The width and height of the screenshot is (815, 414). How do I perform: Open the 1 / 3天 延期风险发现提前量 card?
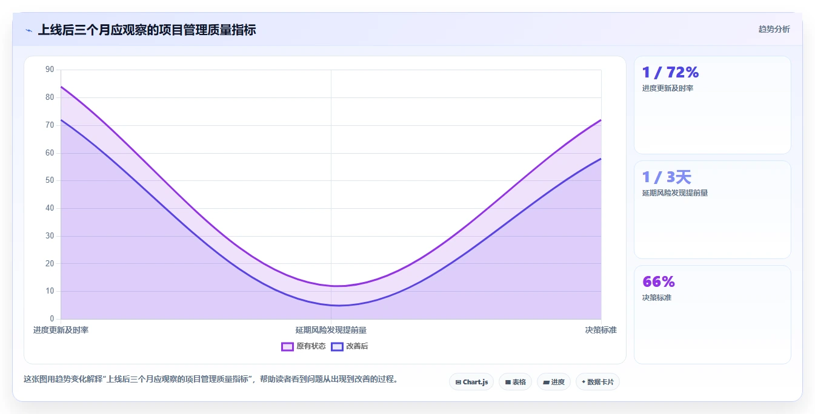click(712, 209)
